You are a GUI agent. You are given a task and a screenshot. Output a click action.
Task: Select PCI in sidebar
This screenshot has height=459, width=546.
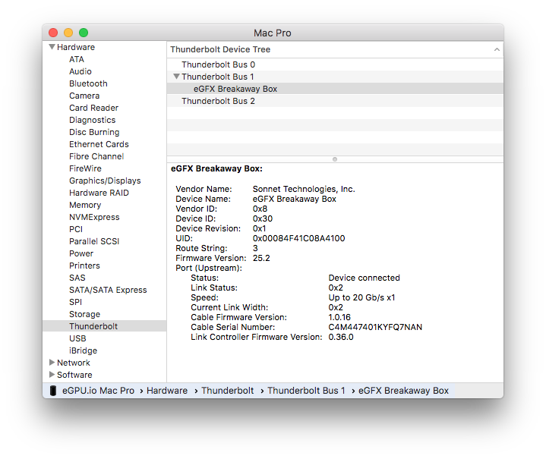click(76, 229)
